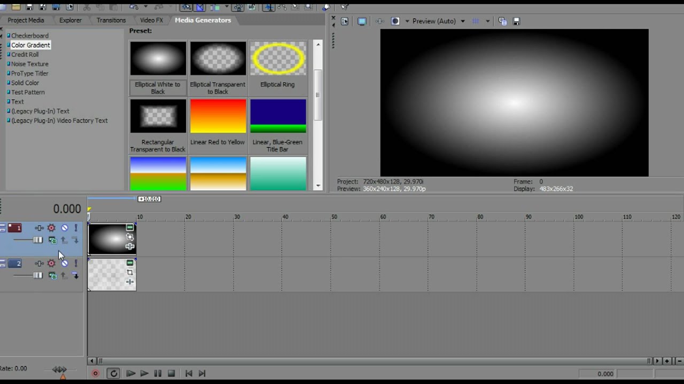Screen dimensions: 684x384
Task: Toggle Loop Playback
Action: [113, 374]
